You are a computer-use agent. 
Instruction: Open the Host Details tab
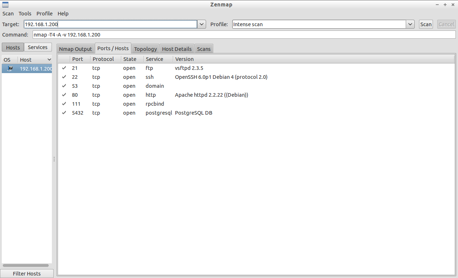[x=177, y=49]
